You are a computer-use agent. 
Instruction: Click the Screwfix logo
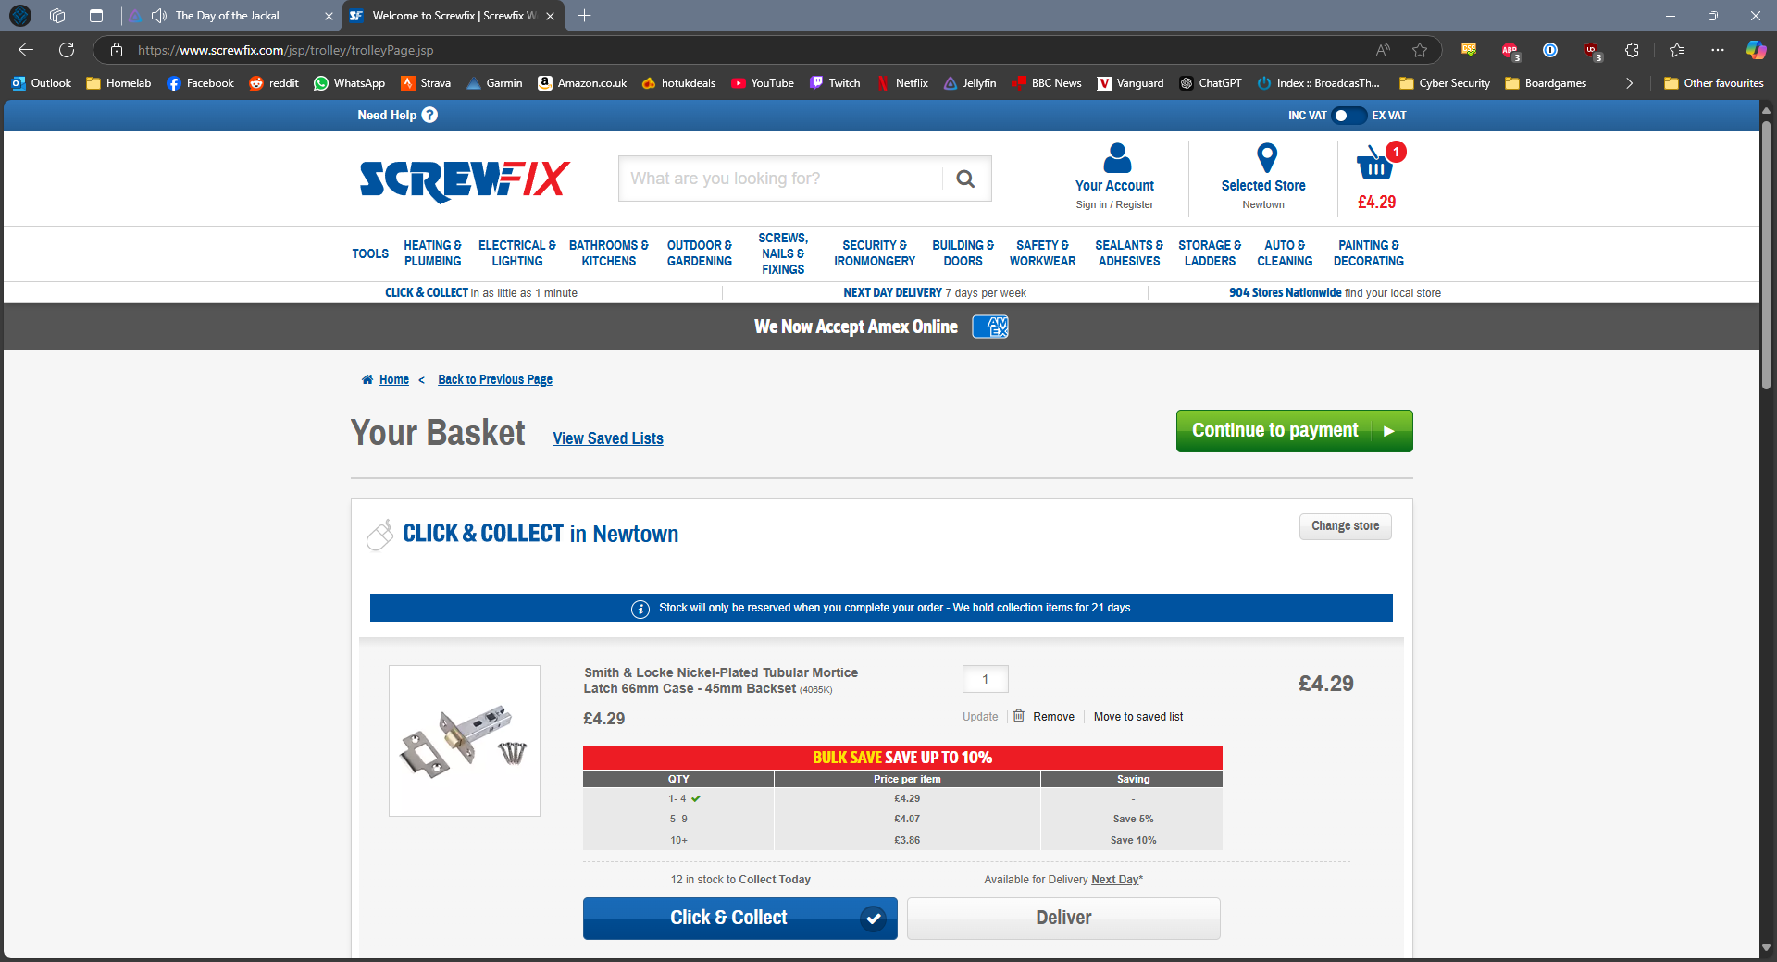tap(465, 180)
